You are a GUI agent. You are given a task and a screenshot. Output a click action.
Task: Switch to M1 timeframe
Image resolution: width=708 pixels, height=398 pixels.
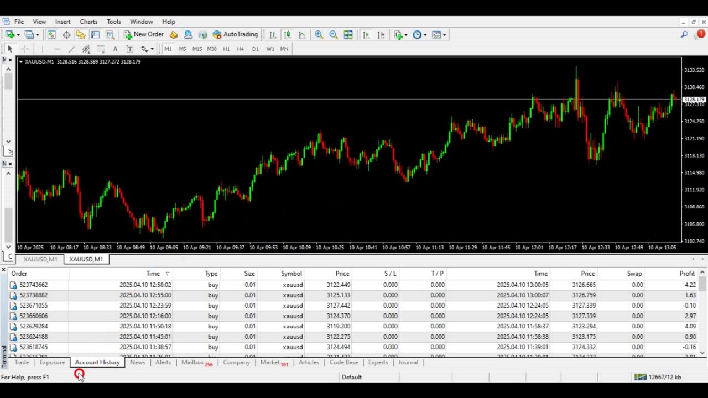168,49
